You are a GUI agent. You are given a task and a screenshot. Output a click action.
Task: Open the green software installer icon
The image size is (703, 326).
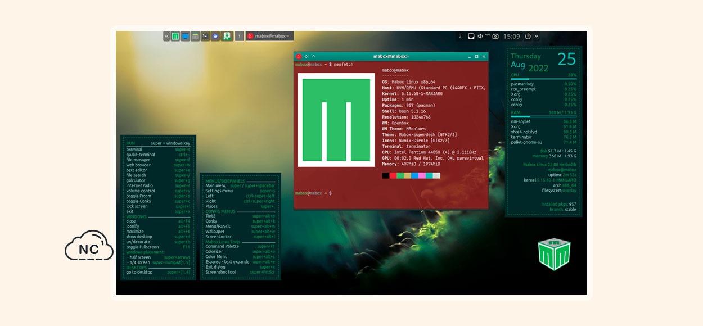coord(227,36)
